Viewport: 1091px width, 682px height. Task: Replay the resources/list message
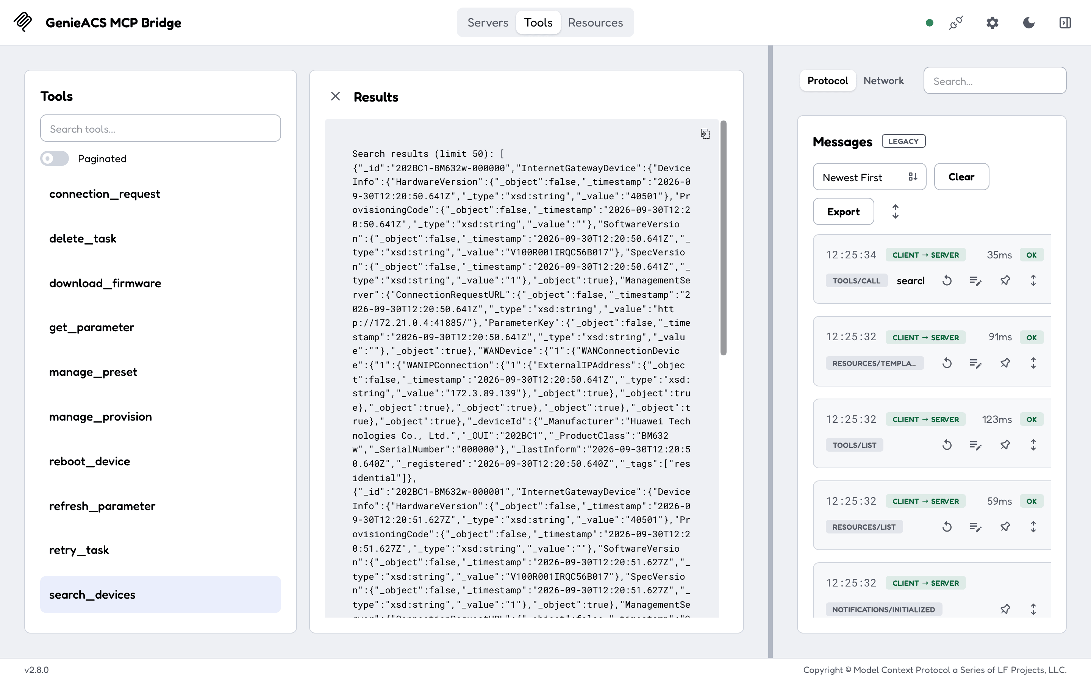click(947, 527)
